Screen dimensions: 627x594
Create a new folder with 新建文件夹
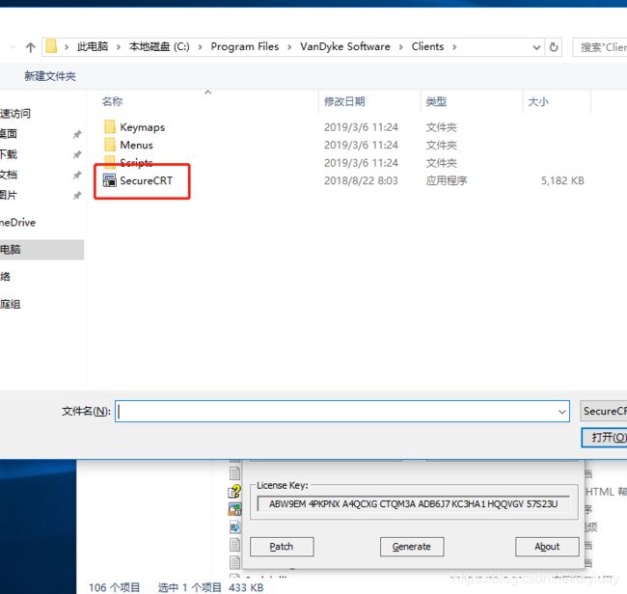50,76
